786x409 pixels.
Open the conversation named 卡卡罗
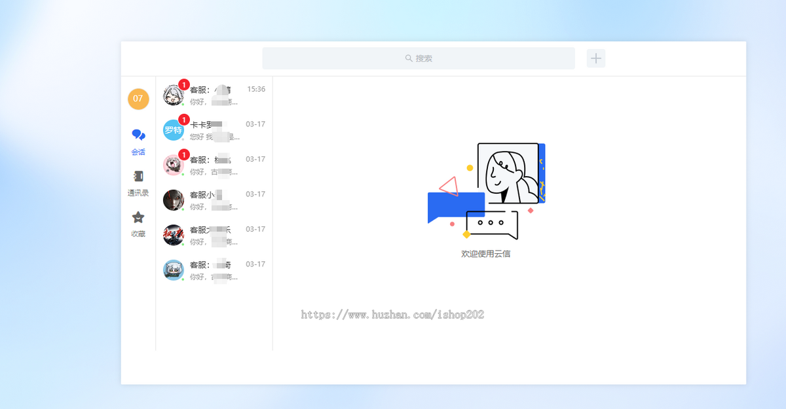(214, 130)
